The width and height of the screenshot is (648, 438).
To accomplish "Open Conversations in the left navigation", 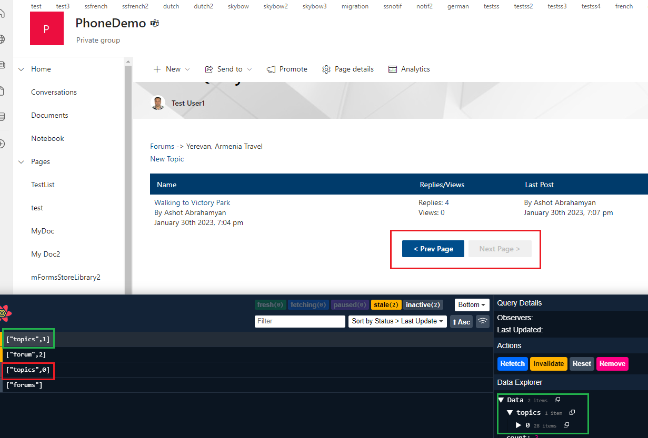I will tap(54, 93).
